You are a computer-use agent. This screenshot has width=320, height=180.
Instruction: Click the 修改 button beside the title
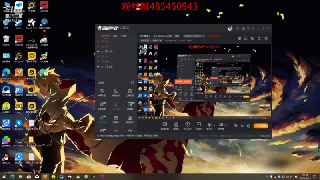(177, 36)
